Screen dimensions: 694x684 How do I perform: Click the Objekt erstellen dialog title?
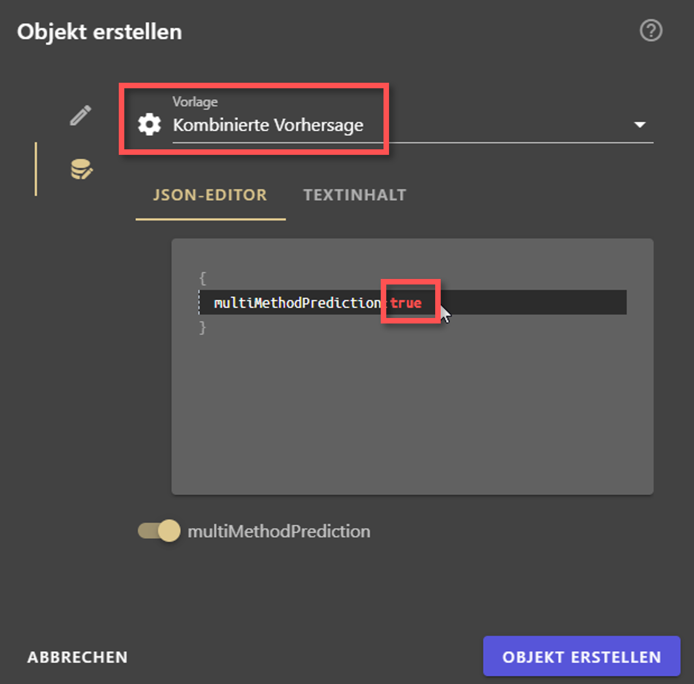click(99, 32)
